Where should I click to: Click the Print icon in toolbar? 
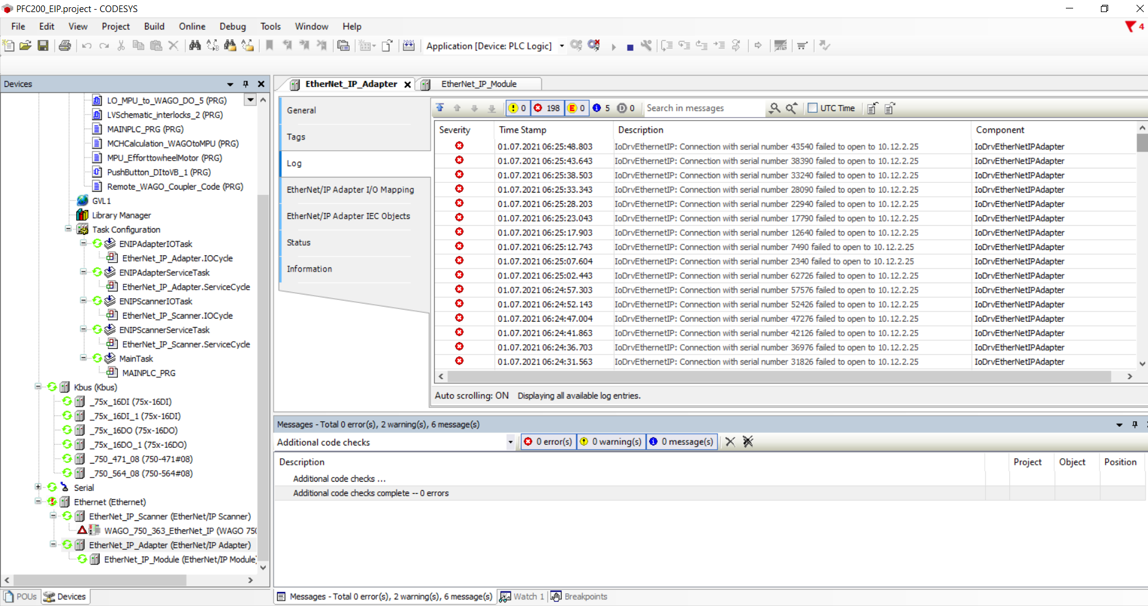pos(65,46)
